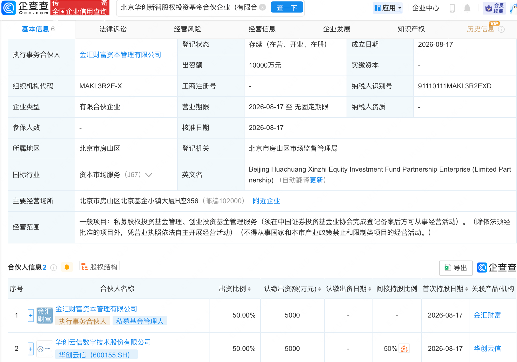
Task: Switch to the 经营风险 tab
Action: point(188,29)
